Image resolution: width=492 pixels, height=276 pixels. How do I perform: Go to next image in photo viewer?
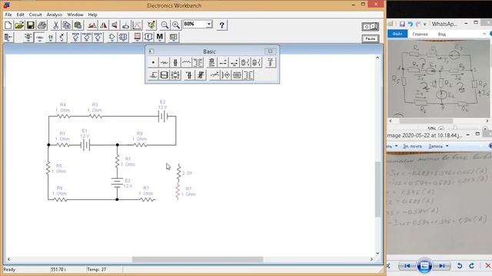click(x=442, y=266)
